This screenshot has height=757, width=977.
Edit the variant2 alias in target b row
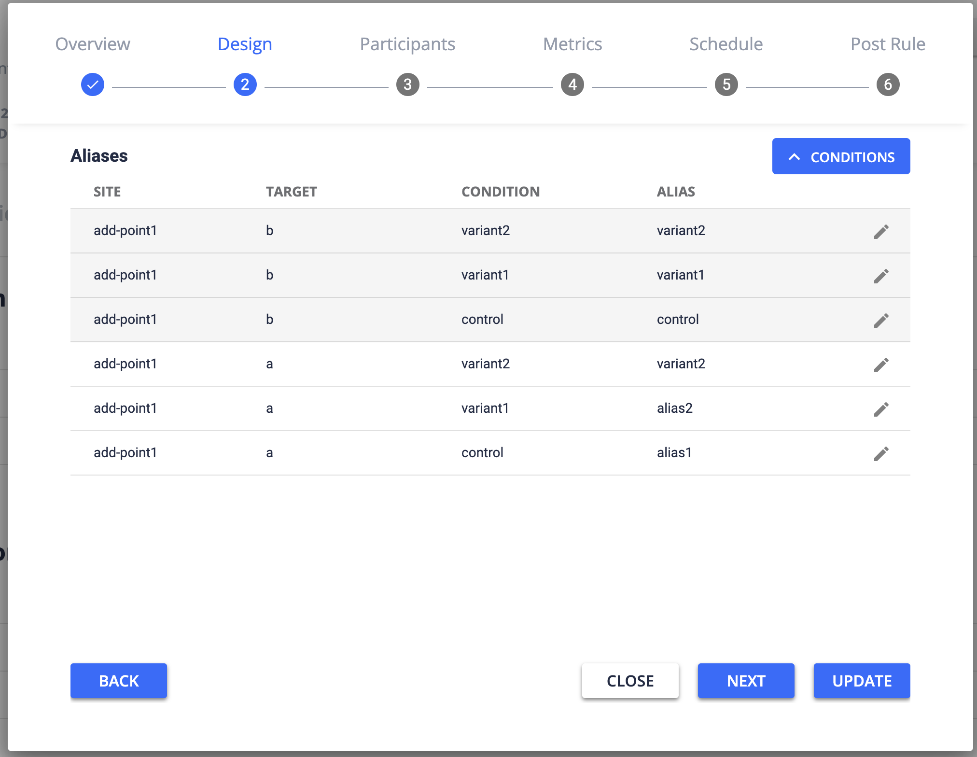coord(881,231)
